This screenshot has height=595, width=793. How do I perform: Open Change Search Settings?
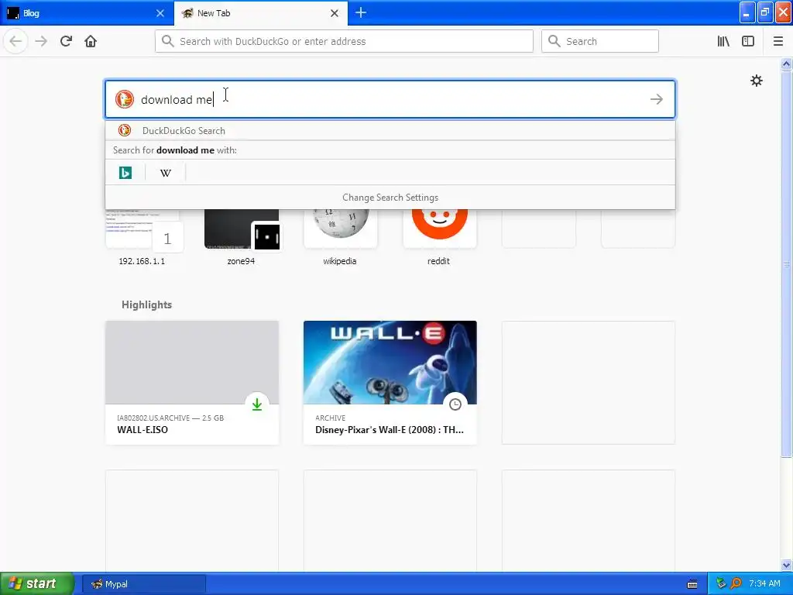click(x=390, y=198)
